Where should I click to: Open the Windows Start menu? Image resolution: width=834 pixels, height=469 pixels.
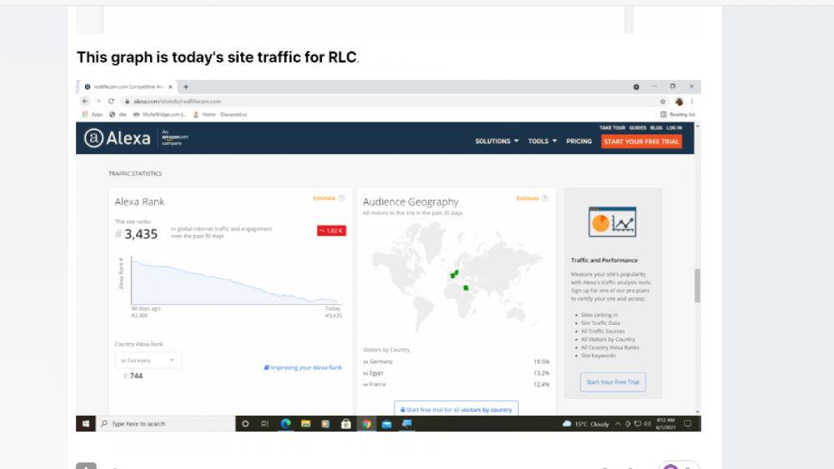pos(86,423)
